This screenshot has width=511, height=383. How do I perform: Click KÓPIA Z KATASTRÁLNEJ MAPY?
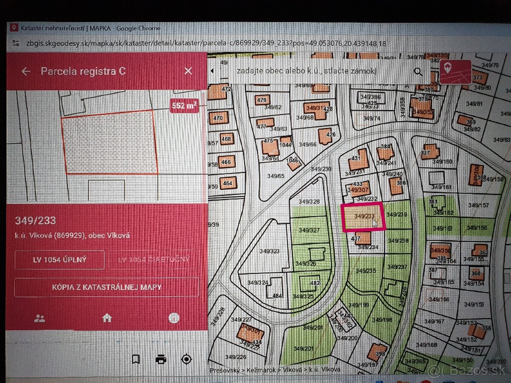107,287
